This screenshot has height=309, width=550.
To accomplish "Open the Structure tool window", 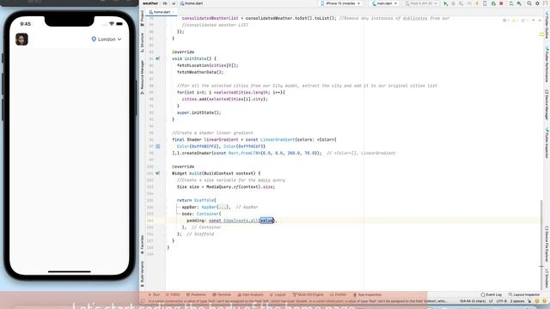I will pyautogui.click(x=142, y=42).
